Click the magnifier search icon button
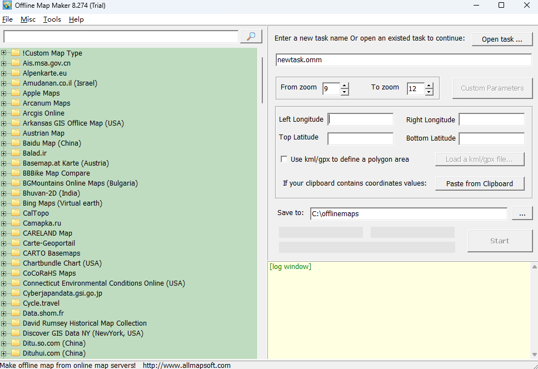 [251, 37]
